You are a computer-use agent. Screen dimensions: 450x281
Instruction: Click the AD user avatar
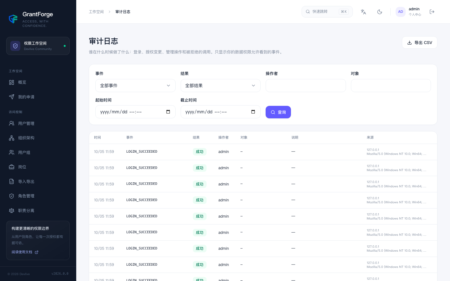[x=401, y=12]
